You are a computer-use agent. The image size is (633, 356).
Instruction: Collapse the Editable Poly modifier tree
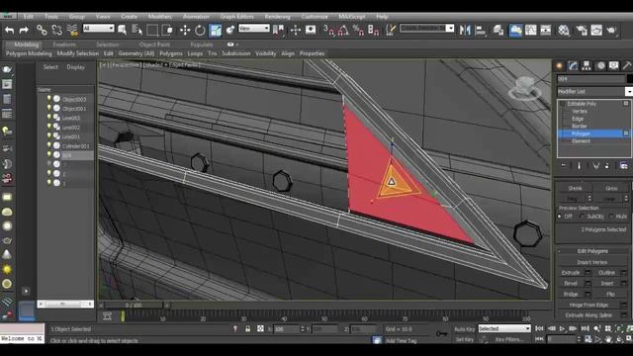pos(562,104)
